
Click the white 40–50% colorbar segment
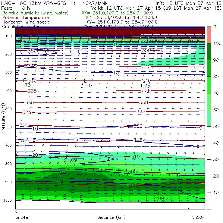(209, 134)
